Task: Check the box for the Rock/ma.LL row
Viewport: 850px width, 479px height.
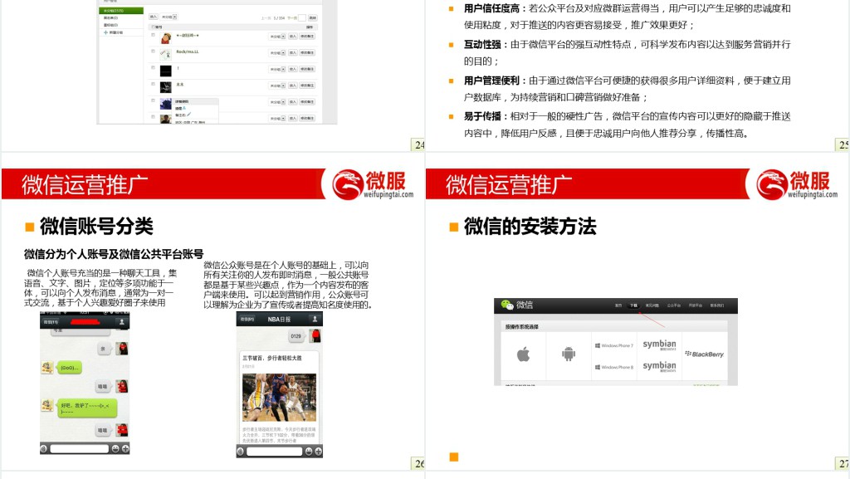Action: point(153,51)
